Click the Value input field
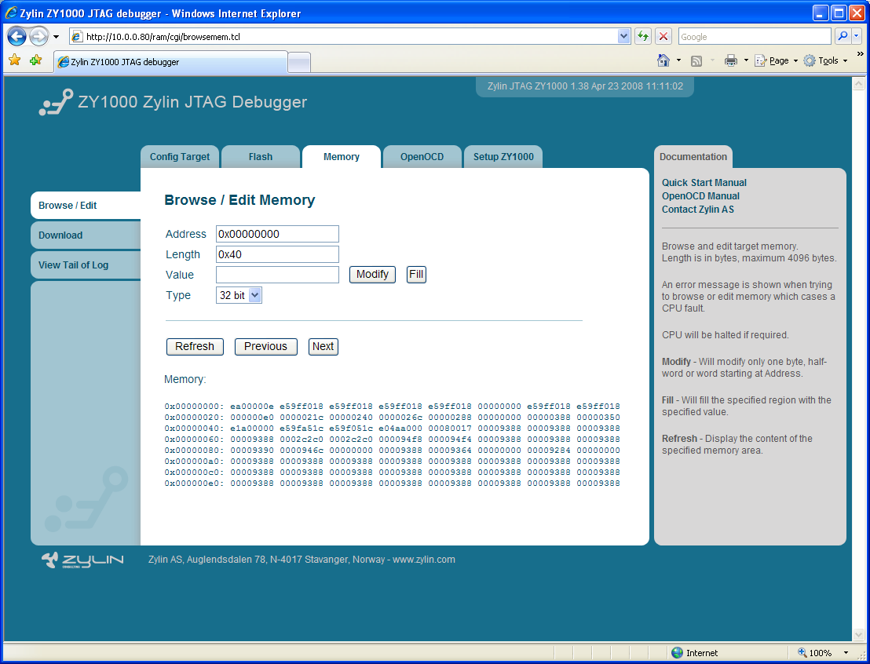The height and width of the screenshot is (664, 870). tap(277, 275)
